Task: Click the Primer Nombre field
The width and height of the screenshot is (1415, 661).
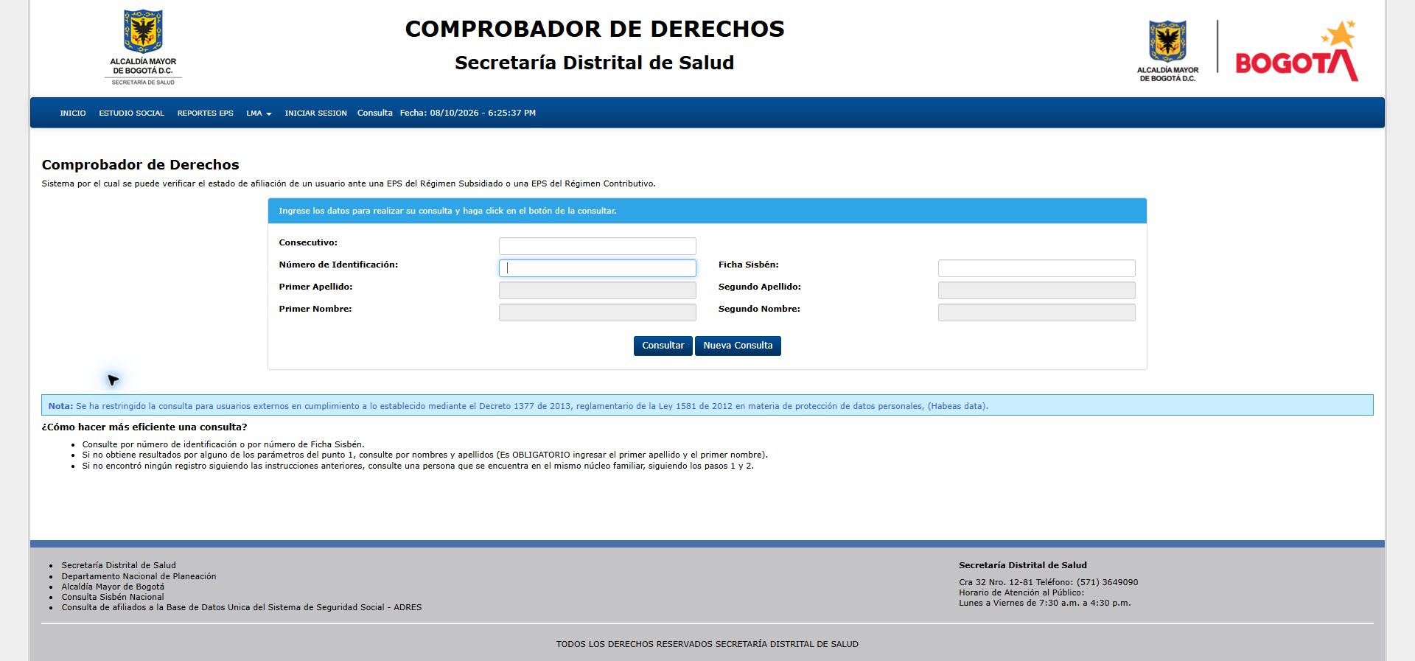Action: 598,312
